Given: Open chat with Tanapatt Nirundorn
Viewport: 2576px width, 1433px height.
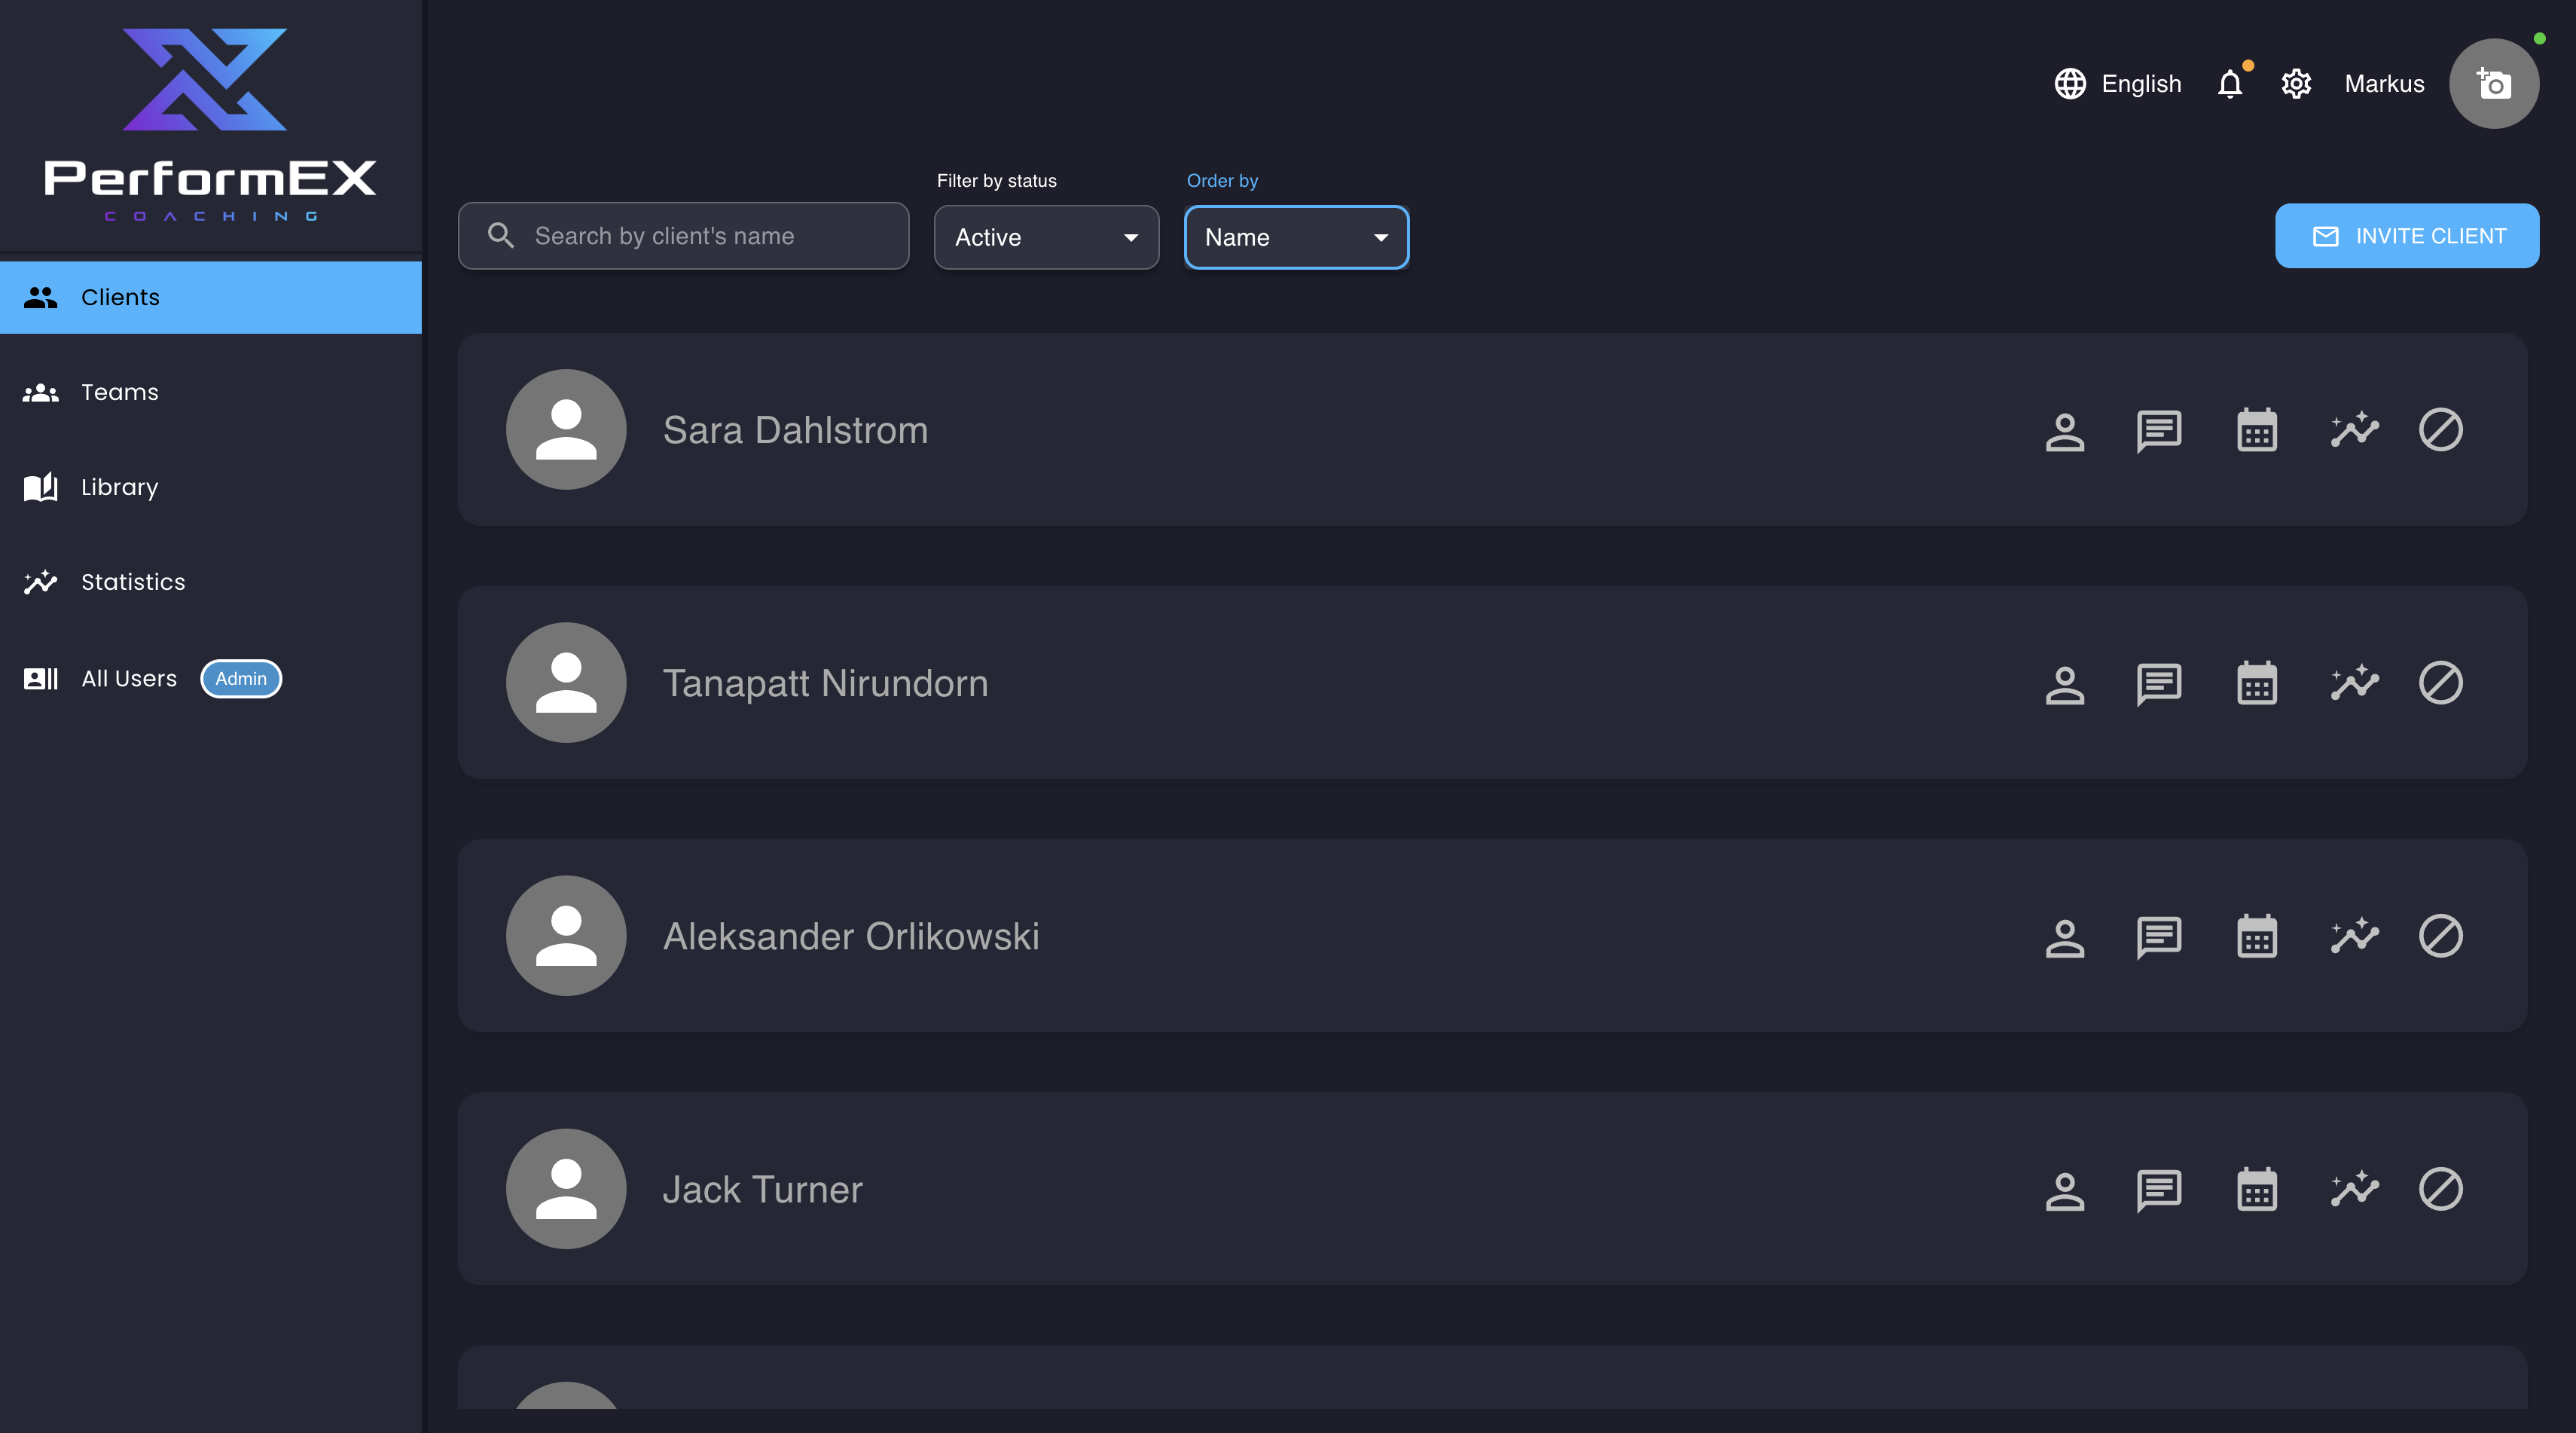Looking at the screenshot, I should click(2159, 684).
